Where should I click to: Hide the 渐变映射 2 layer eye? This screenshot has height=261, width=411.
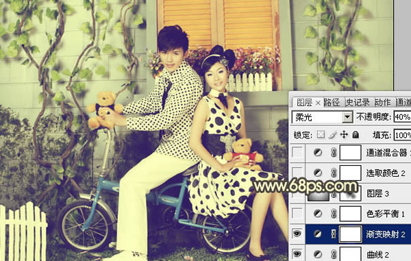point(297,234)
